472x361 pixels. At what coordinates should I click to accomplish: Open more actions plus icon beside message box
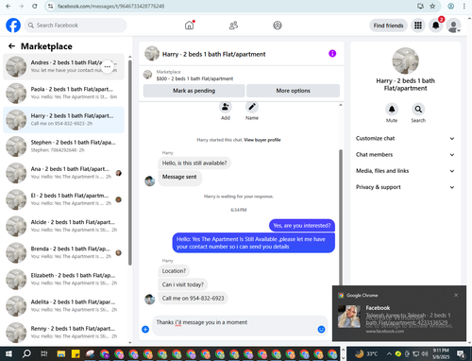[145, 329]
